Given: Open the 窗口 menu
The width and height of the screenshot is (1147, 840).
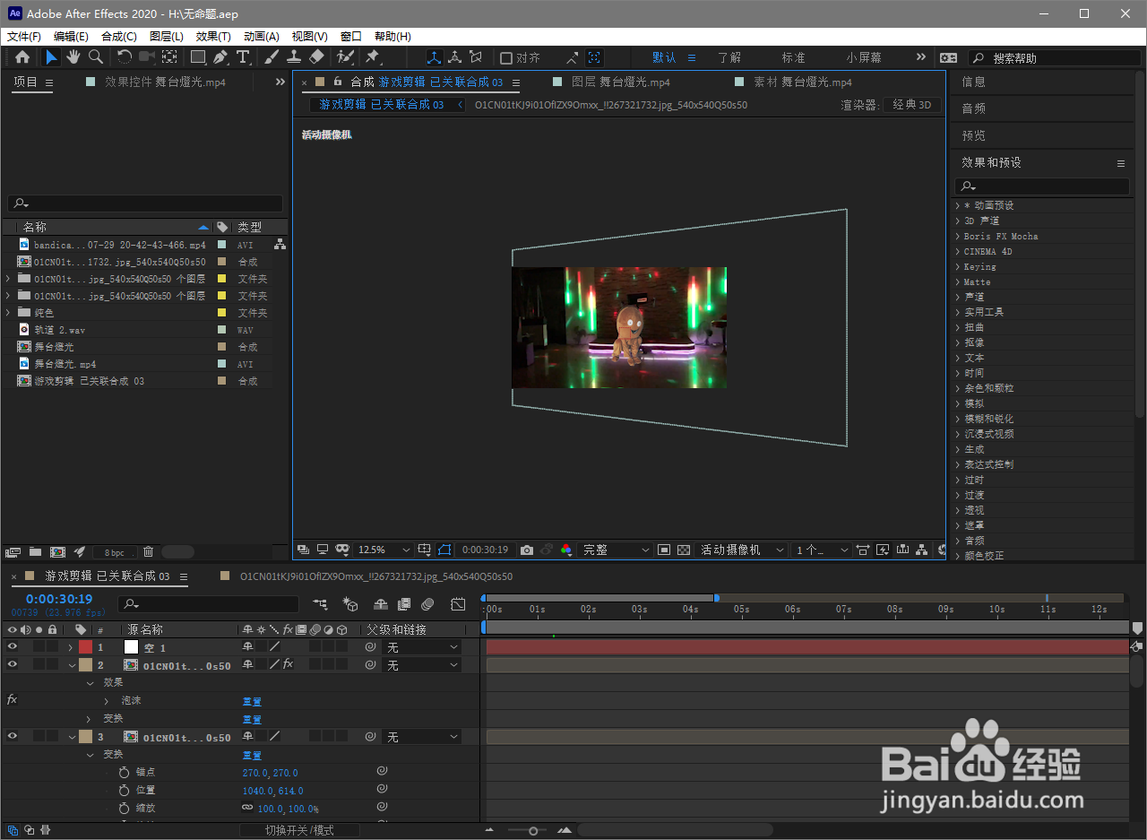Looking at the screenshot, I should coord(351,37).
